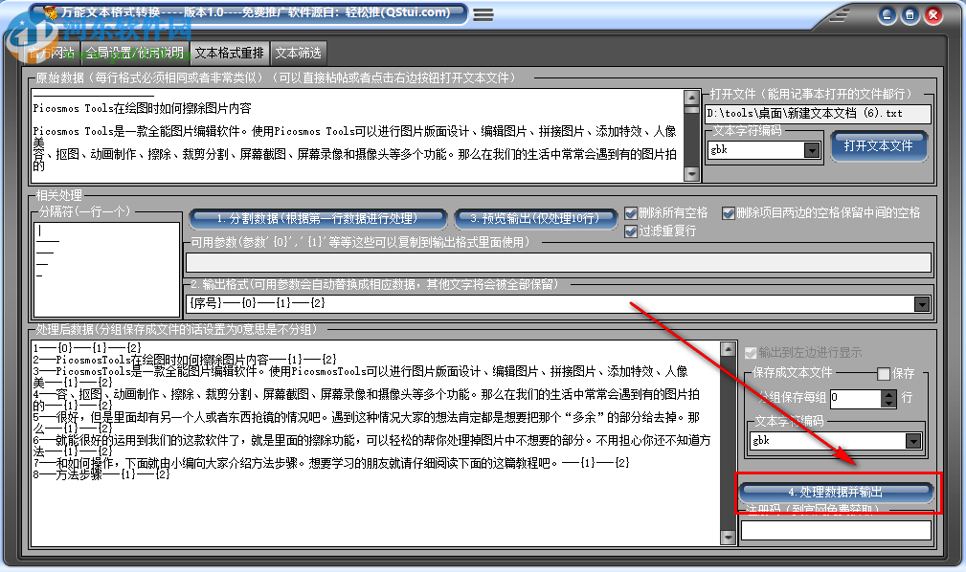The height and width of the screenshot is (572, 966).
Task: Toggle the 保存 checkbox
Action: (884, 374)
